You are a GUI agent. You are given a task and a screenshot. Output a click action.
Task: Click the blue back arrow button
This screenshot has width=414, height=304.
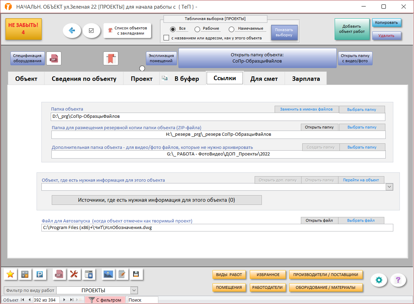click(72, 31)
